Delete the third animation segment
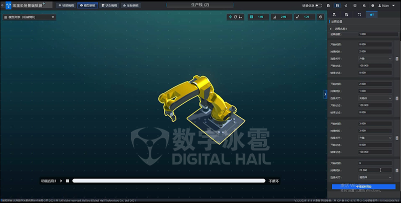Image resolution: width=401 pixels, height=203 pixels. [397, 138]
